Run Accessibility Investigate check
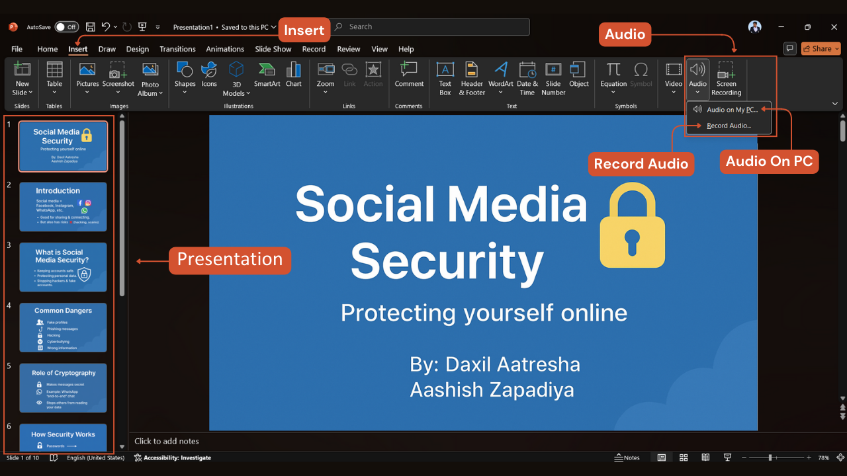 click(173, 457)
